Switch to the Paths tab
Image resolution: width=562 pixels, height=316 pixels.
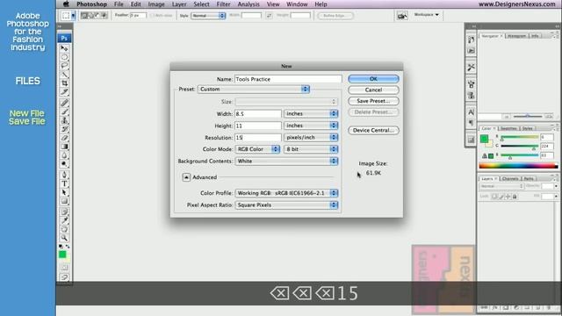coord(529,178)
